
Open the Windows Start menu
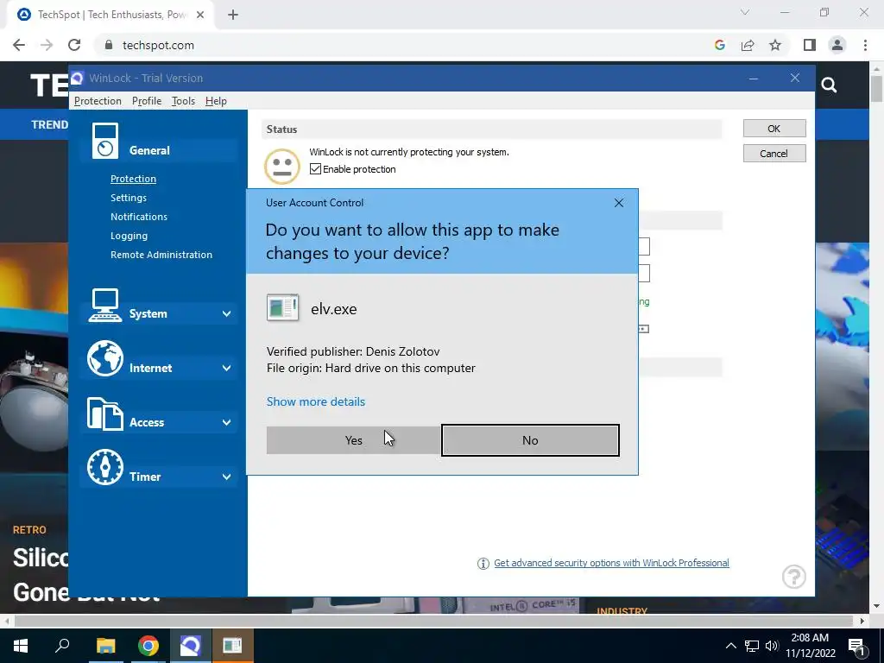[21, 646]
